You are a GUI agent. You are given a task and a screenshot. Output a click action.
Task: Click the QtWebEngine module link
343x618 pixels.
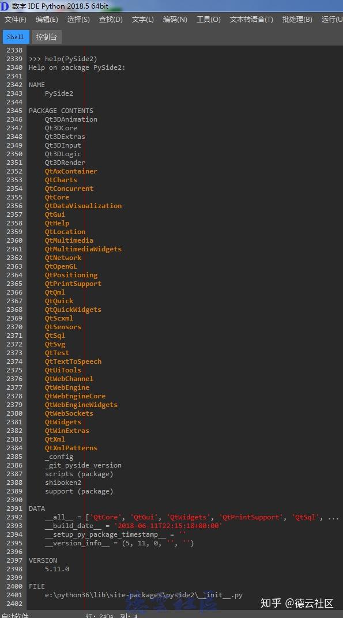click(67, 387)
